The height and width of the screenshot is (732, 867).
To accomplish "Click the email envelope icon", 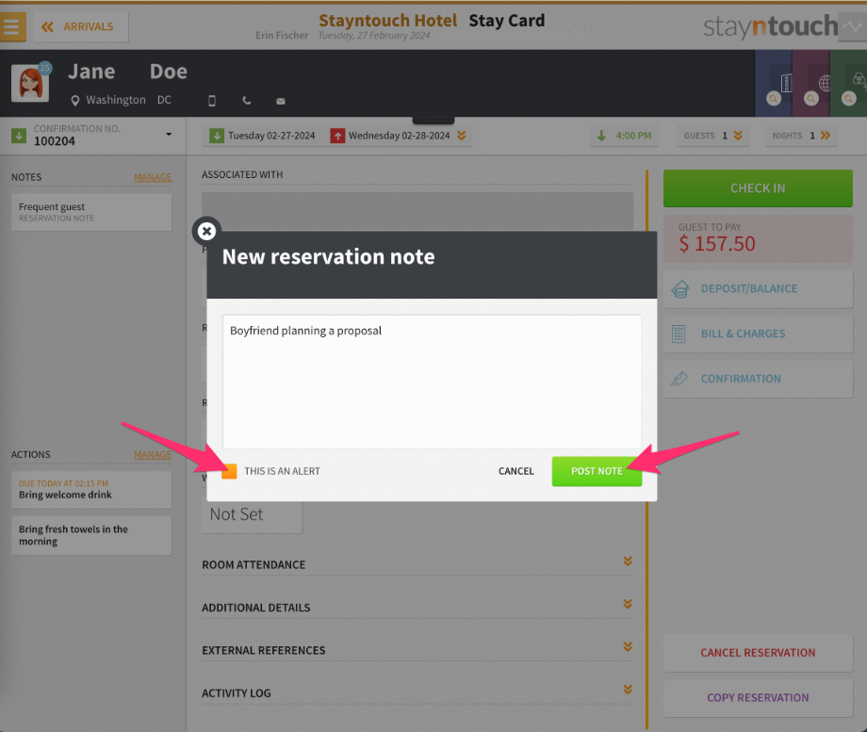I will tap(281, 101).
